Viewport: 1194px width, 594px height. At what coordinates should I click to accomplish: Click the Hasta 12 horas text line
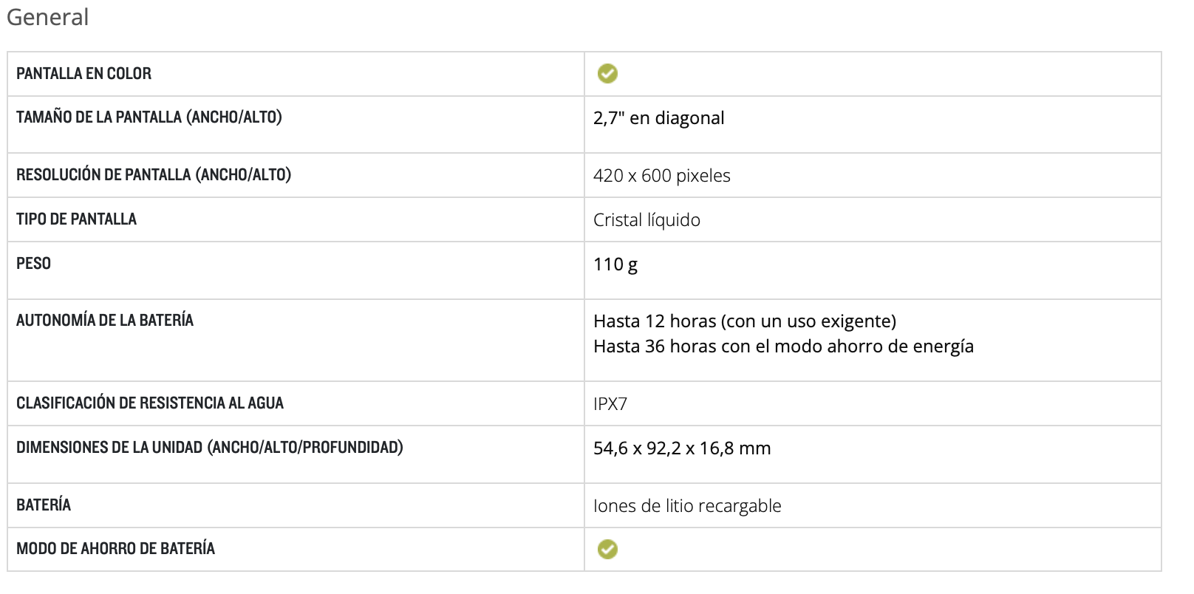pos(744,321)
